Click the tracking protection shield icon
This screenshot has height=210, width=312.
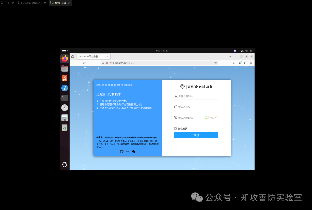pyautogui.click(x=103, y=63)
